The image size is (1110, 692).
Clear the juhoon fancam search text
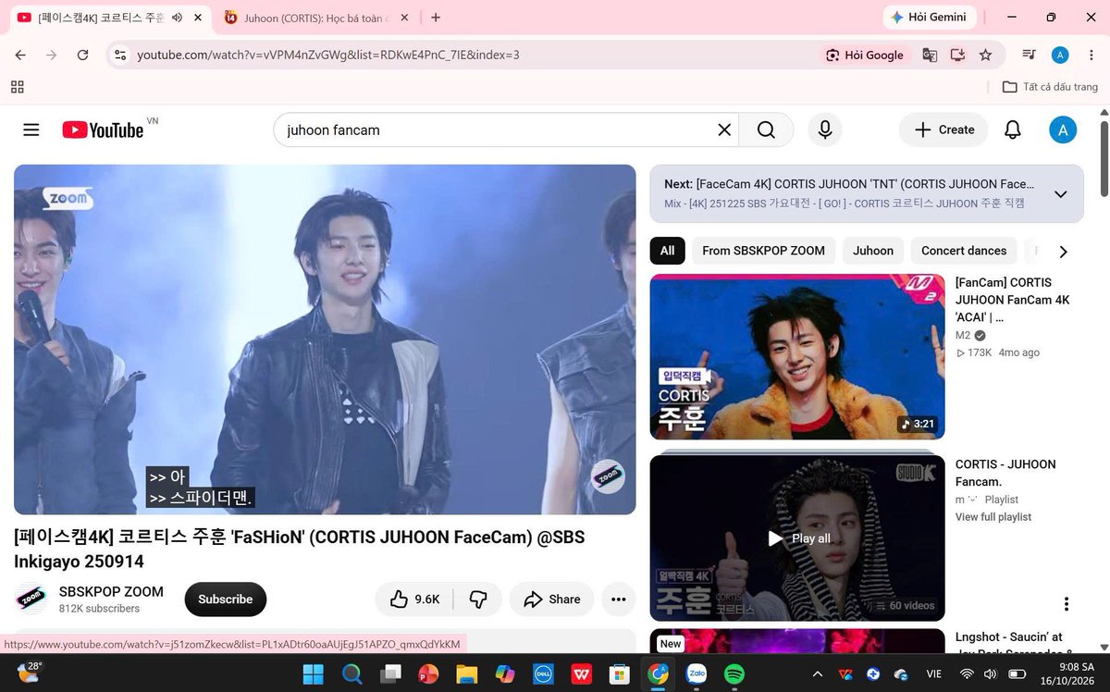[724, 130]
